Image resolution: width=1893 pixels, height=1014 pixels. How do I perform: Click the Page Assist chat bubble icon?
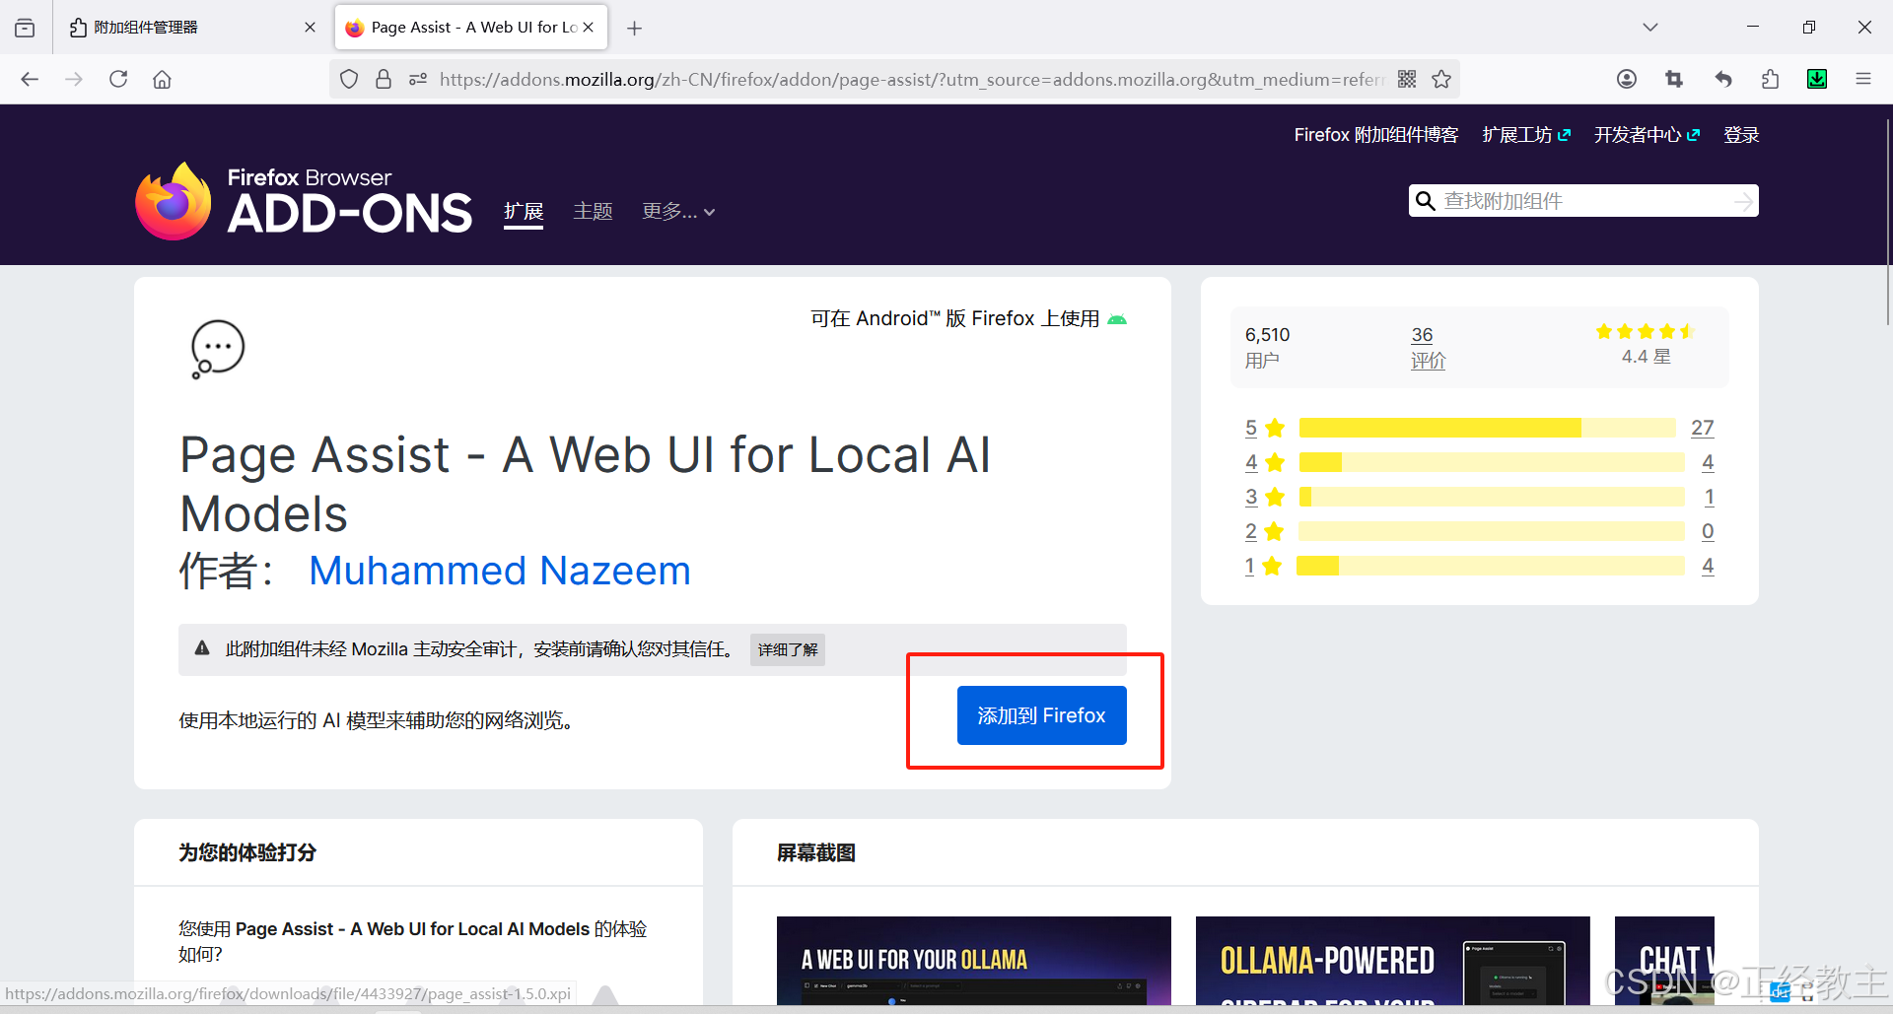[x=217, y=349]
